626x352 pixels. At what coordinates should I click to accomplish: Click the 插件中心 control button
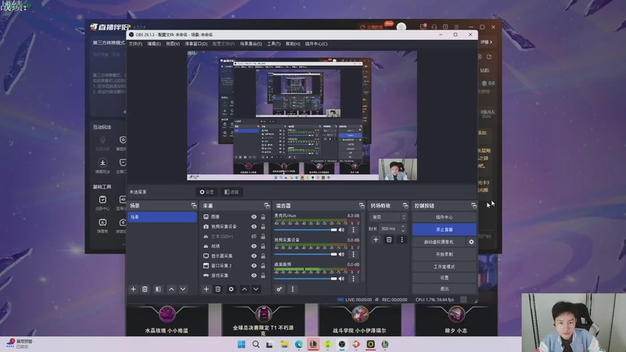pos(444,217)
